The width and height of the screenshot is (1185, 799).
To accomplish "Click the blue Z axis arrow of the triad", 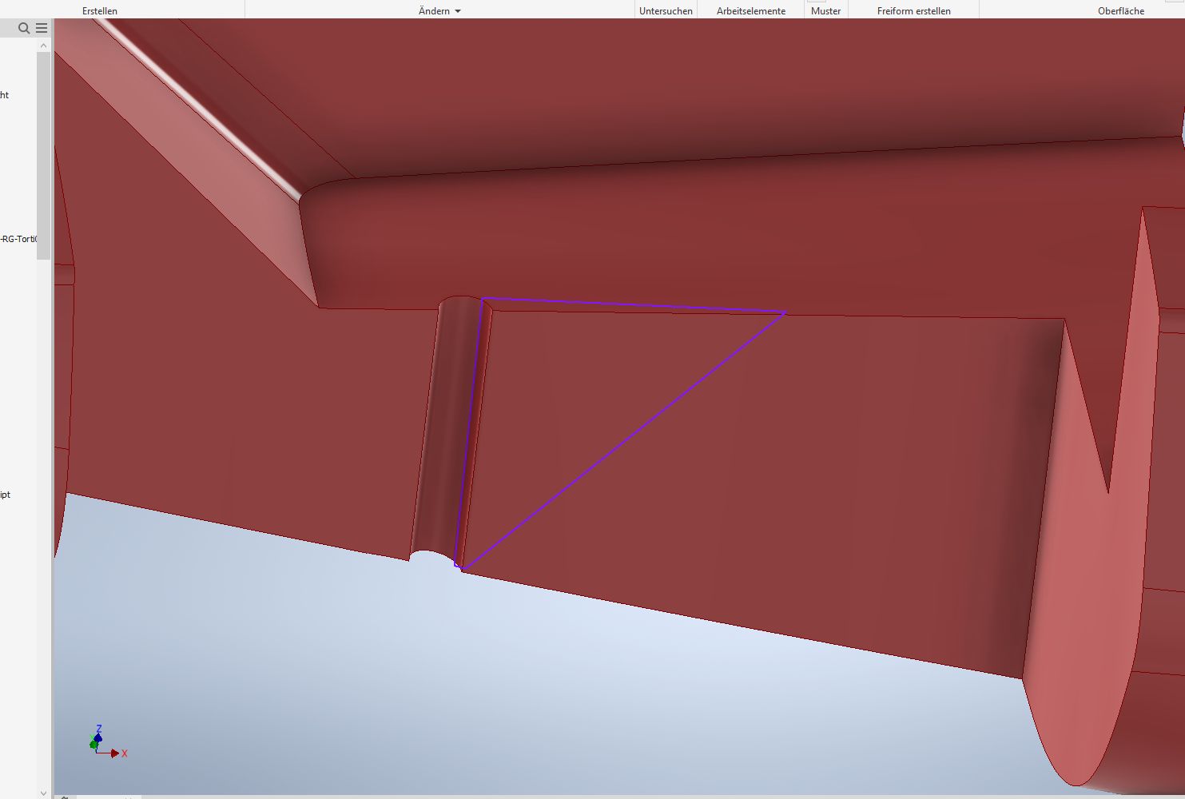I will pyautogui.click(x=98, y=735).
